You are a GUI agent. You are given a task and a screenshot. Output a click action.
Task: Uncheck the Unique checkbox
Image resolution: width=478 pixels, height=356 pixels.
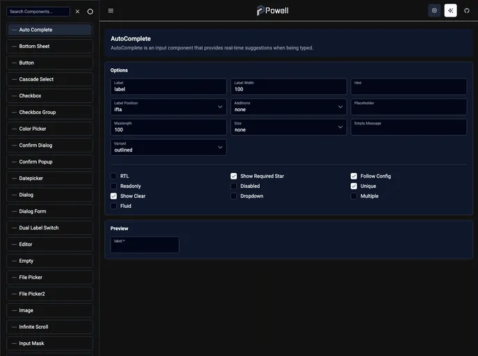354,186
